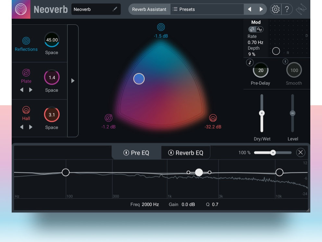Expand the advanced engine panel arrow
This screenshot has width=322, height=242.
(73, 81)
